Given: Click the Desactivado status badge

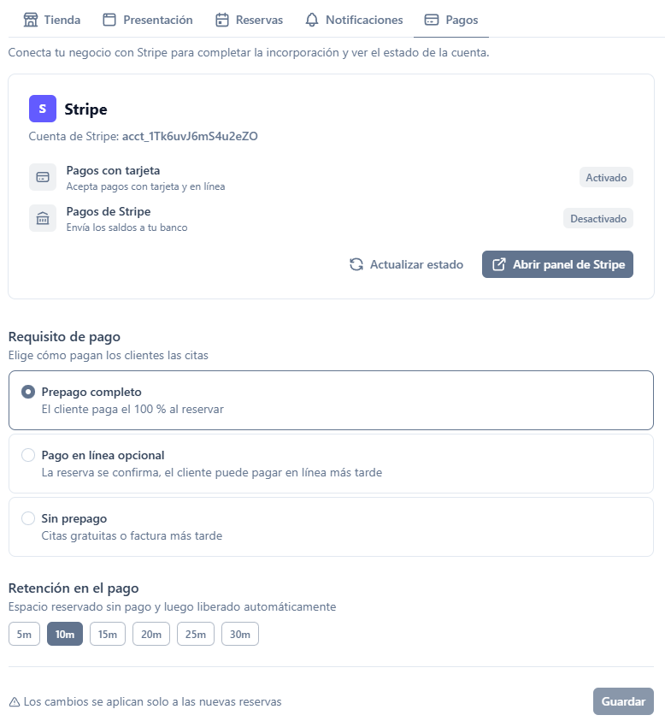Looking at the screenshot, I should [x=598, y=218].
